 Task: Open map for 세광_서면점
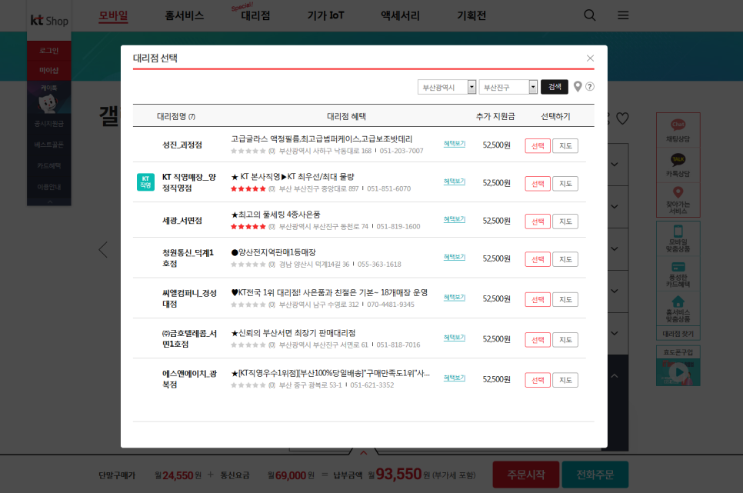pos(565,222)
